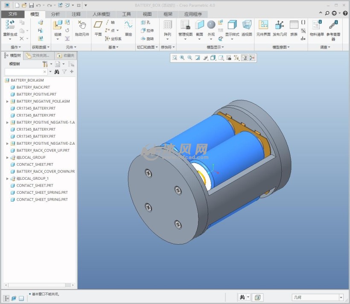Toggle full screen icon in status bar
This screenshot has width=350, height=304.
coord(21,298)
